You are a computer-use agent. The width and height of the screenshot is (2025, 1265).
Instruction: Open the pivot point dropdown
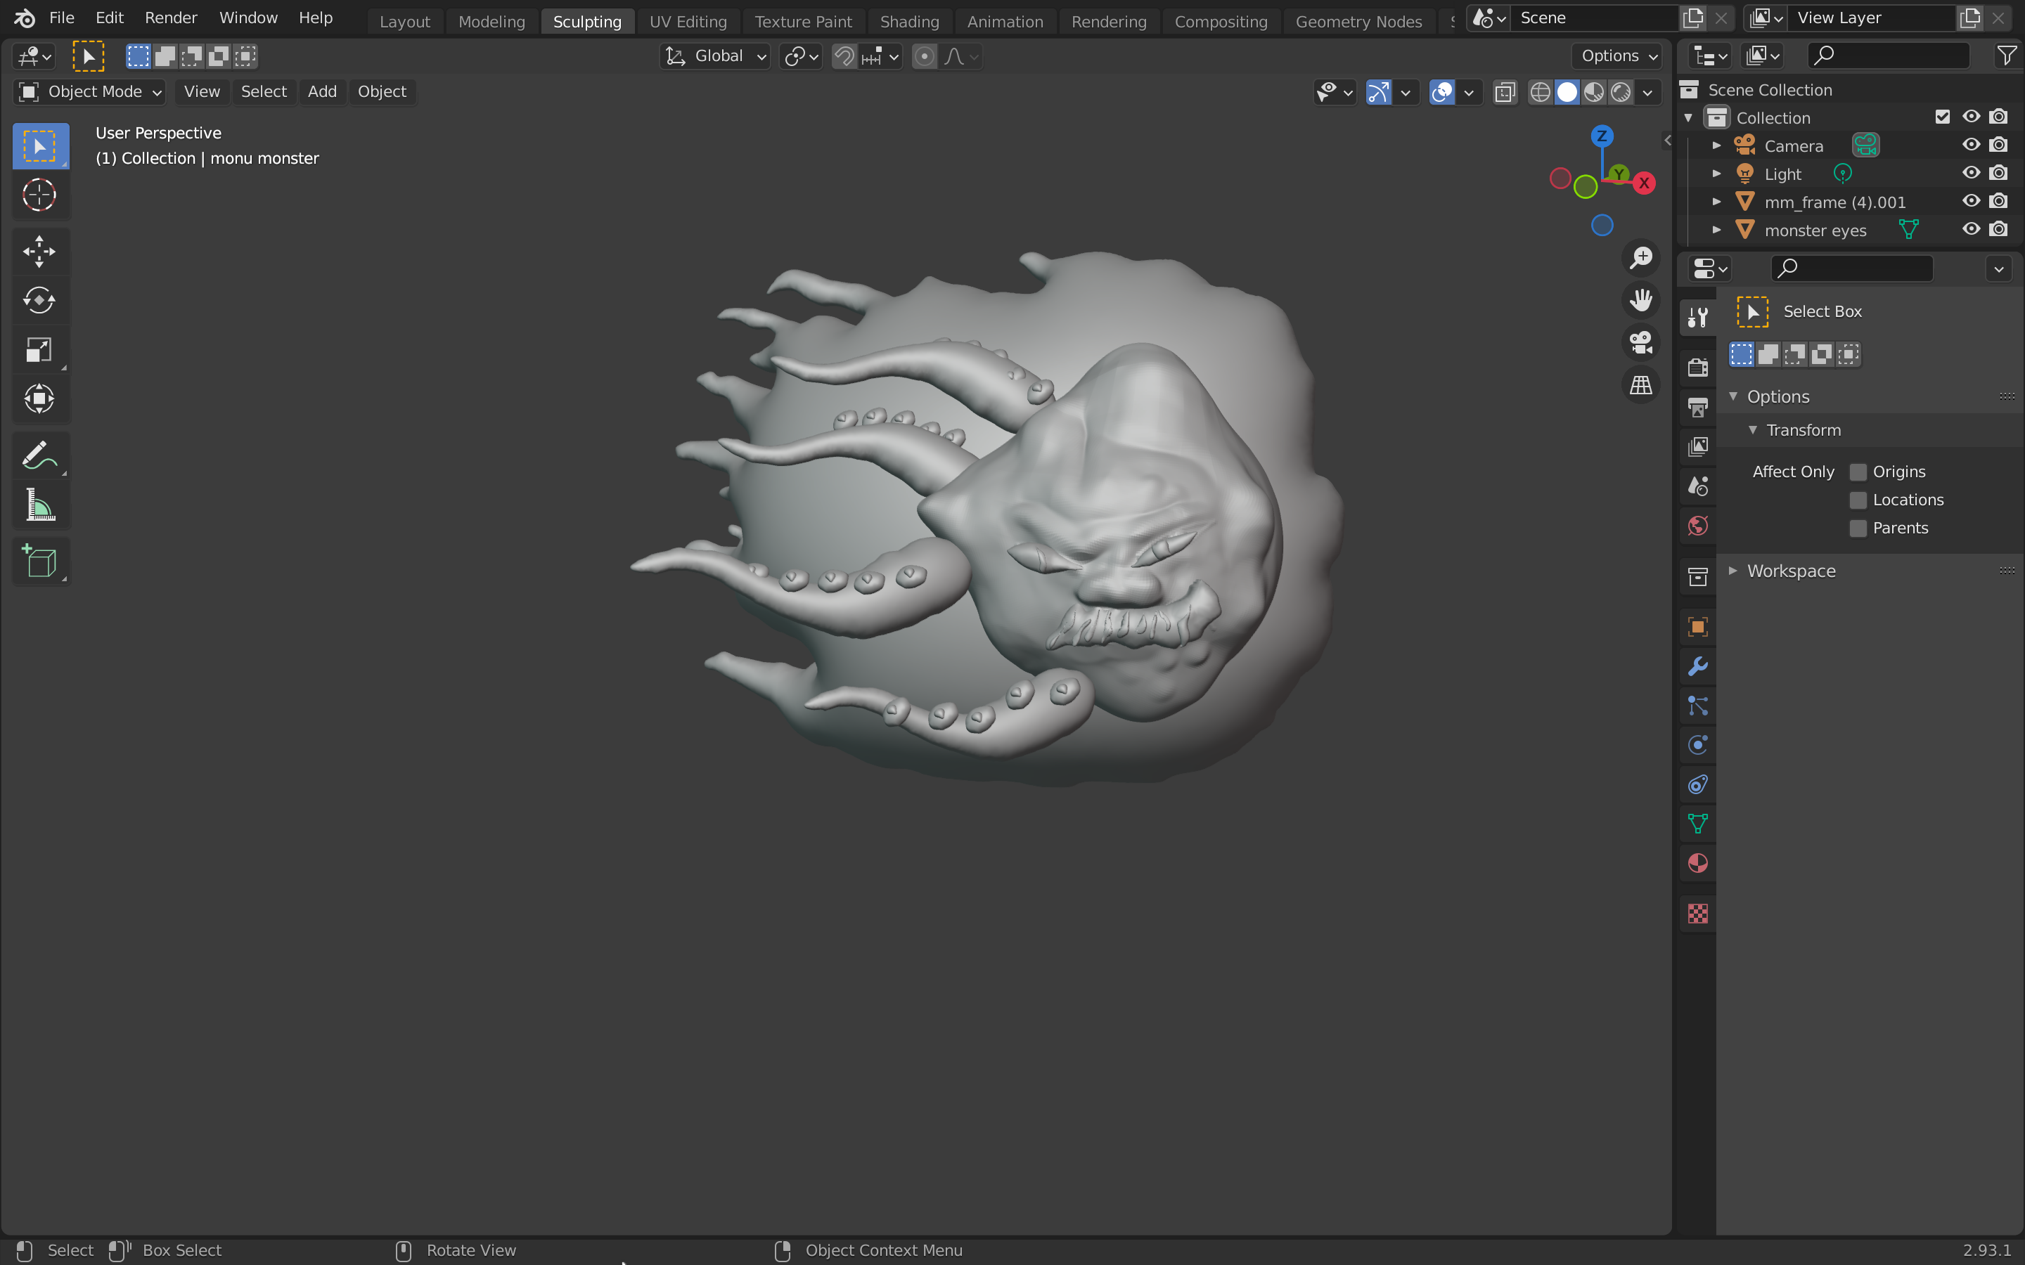(x=800, y=56)
